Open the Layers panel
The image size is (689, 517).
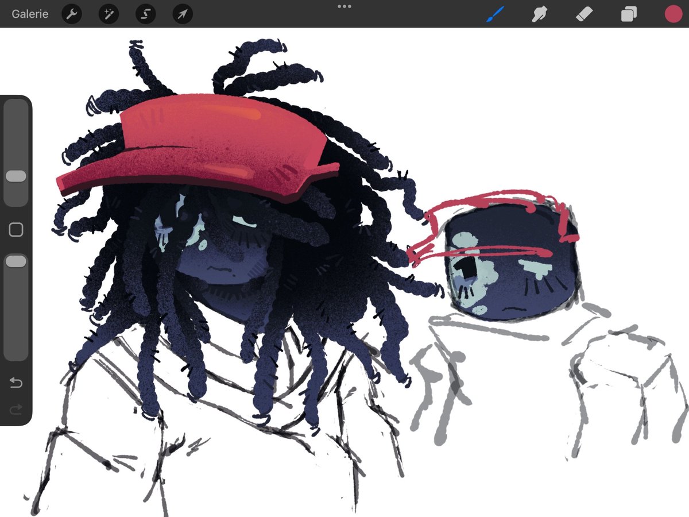click(x=629, y=14)
